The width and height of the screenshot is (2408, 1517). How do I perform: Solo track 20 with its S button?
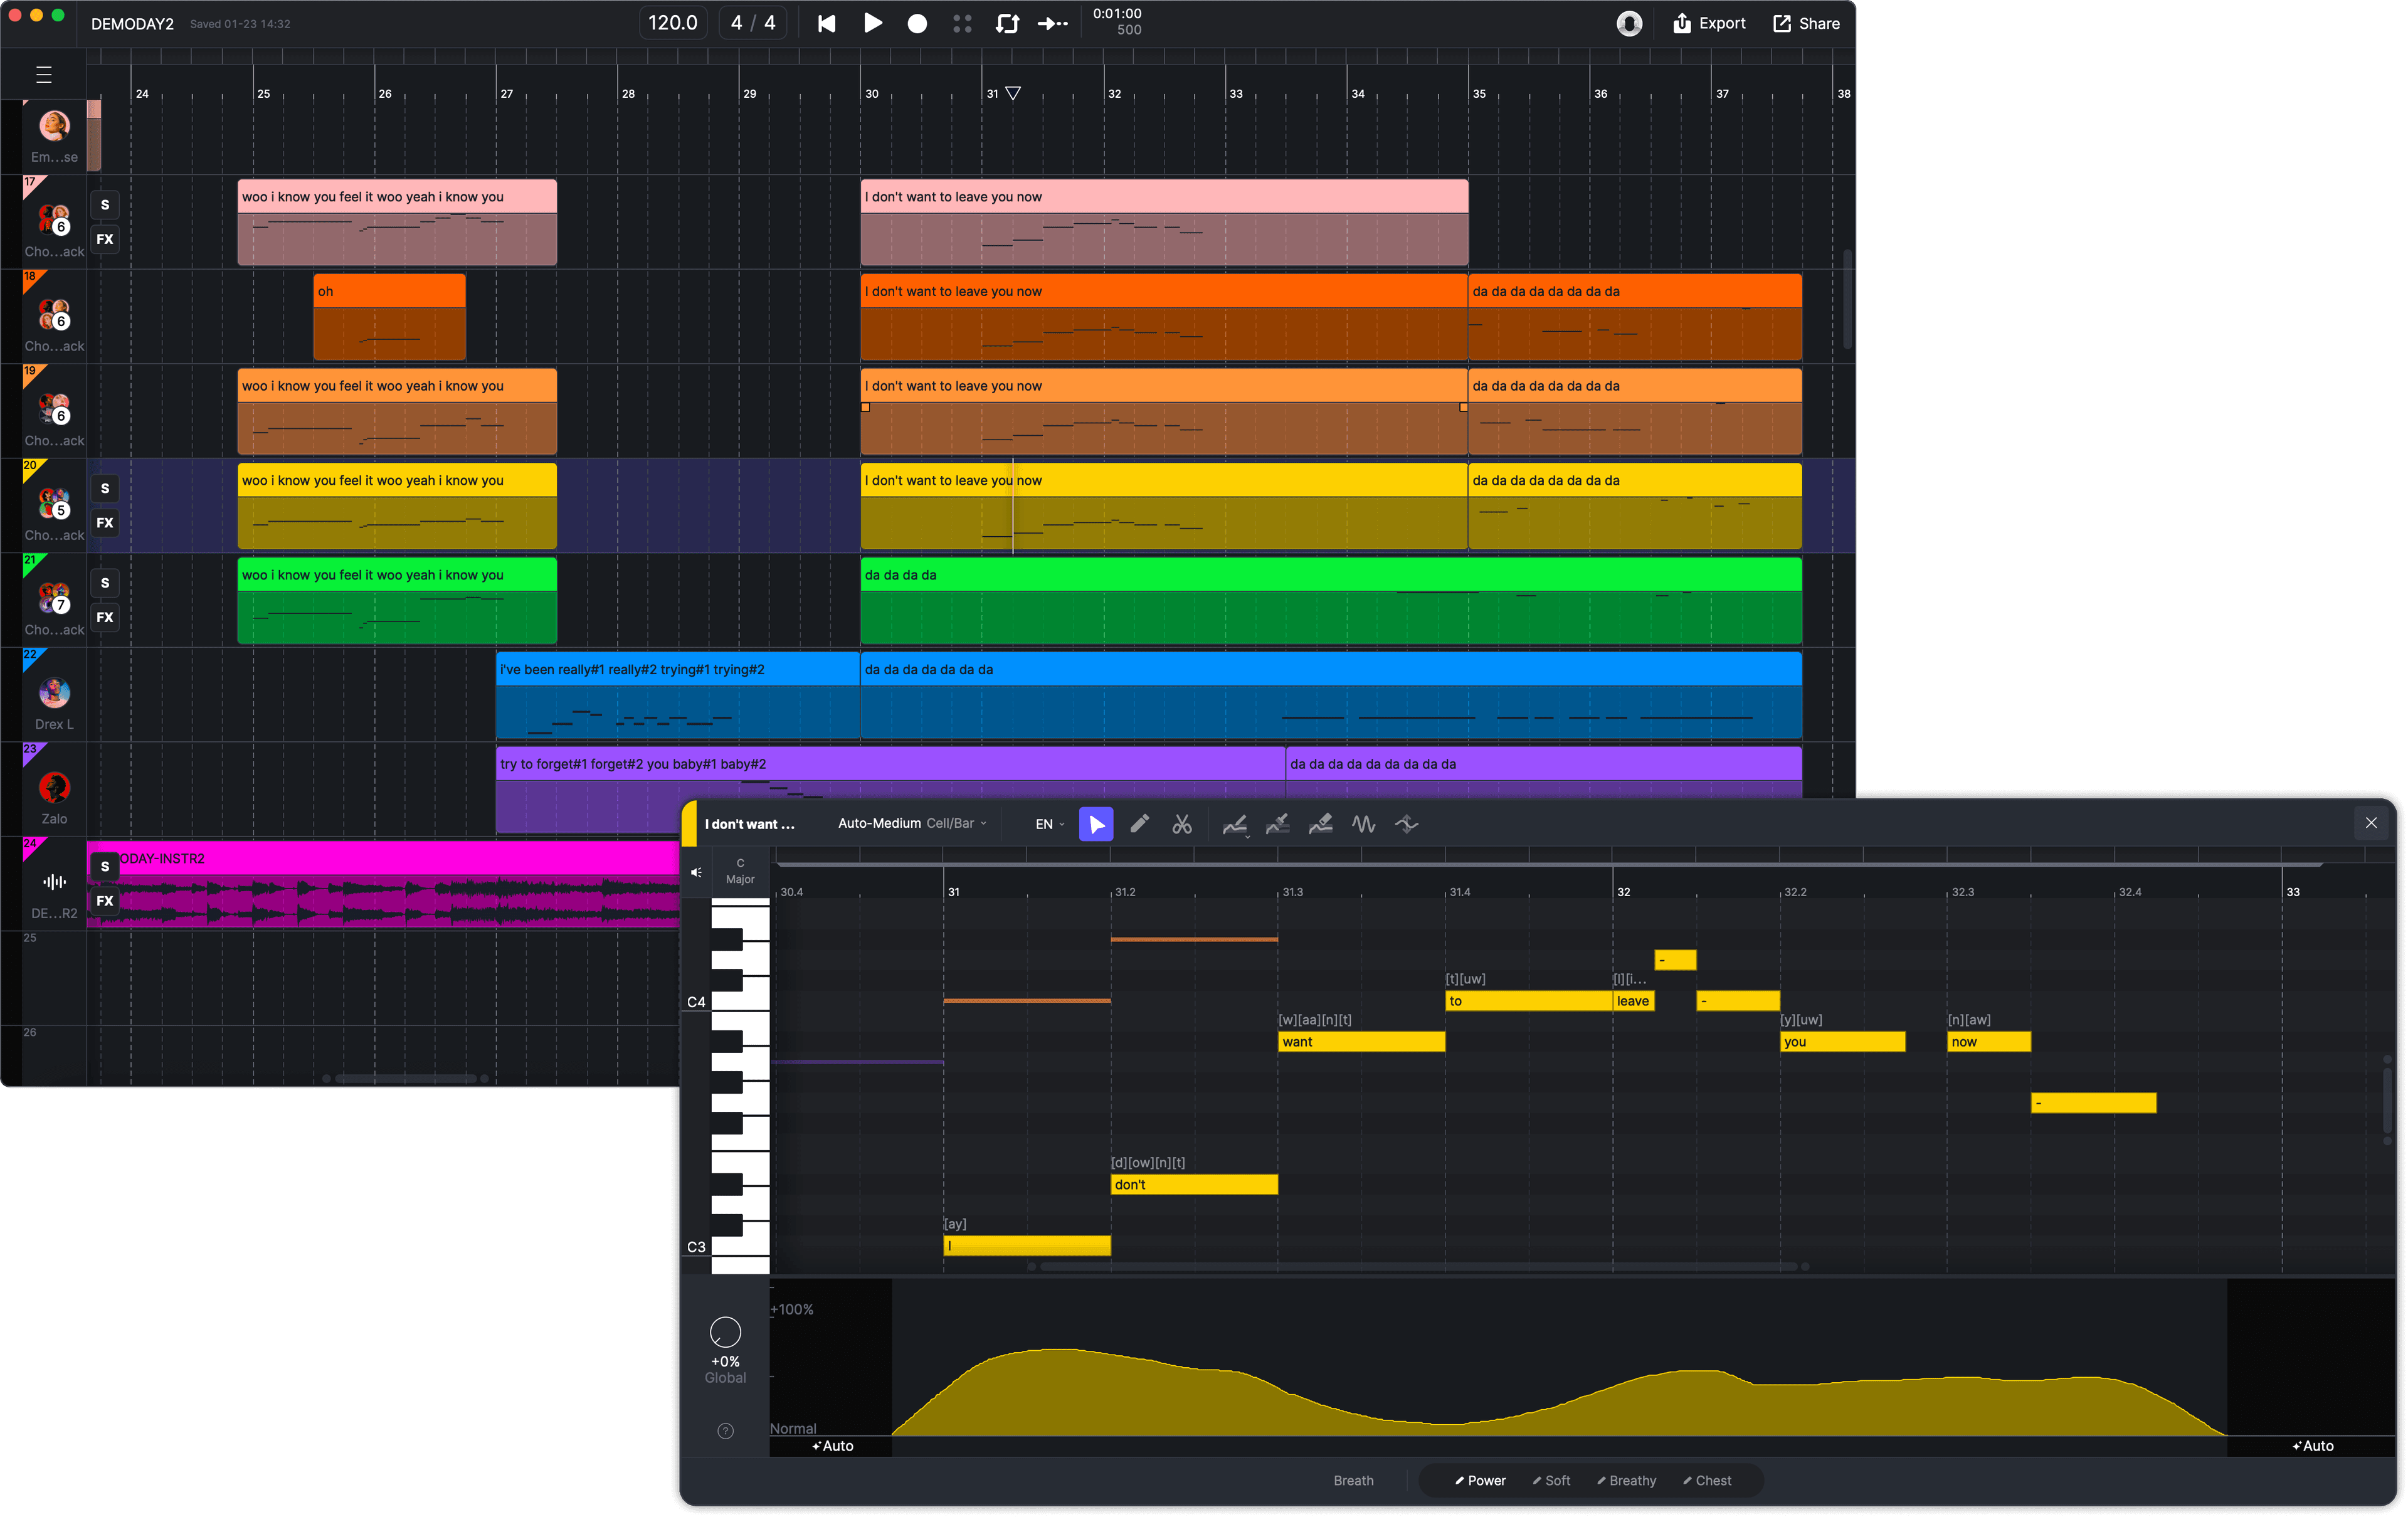pyautogui.click(x=105, y=488)
